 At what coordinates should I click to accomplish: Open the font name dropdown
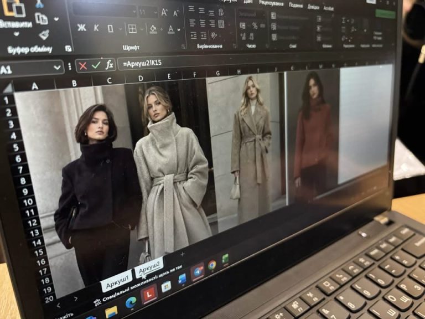coord(134,12)
